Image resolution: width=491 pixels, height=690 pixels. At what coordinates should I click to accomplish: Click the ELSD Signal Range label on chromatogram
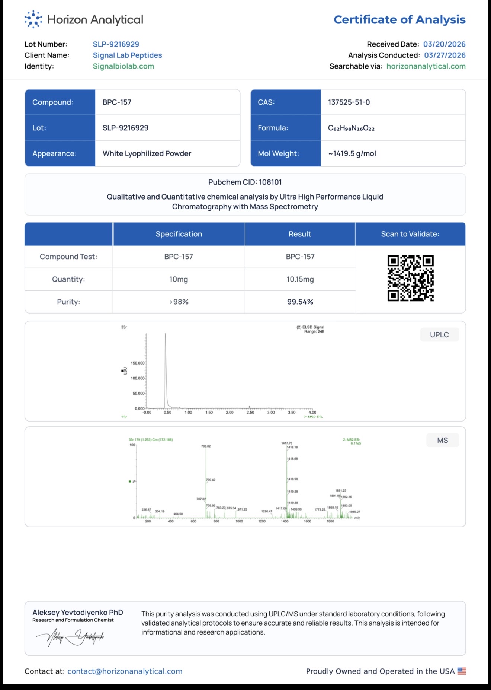coord(310,329)
